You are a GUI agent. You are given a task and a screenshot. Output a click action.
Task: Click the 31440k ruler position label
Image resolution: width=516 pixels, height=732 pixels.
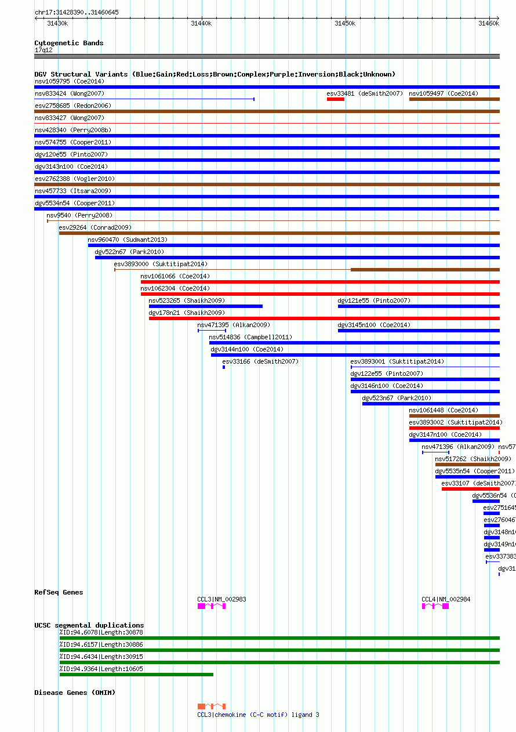click(x=202, y=23)
